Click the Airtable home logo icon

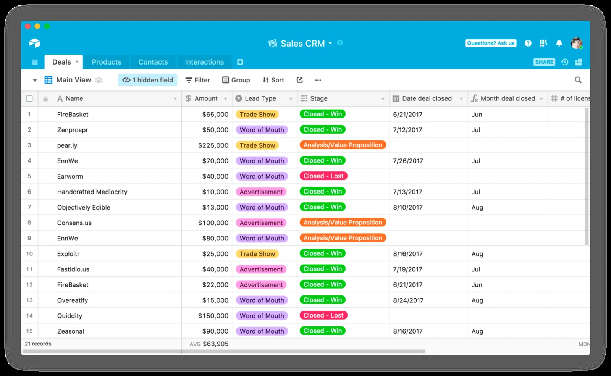point(35,43)
